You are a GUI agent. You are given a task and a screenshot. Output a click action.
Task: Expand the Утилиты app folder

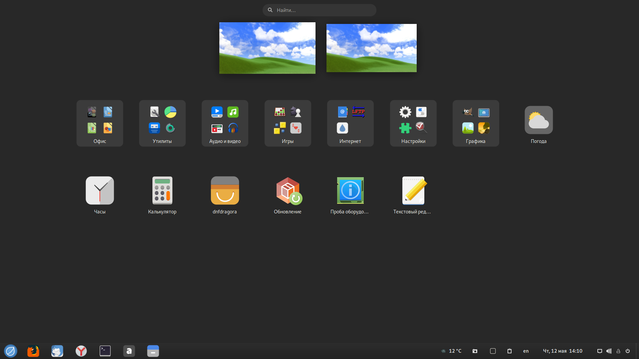[x=162, y=123]
